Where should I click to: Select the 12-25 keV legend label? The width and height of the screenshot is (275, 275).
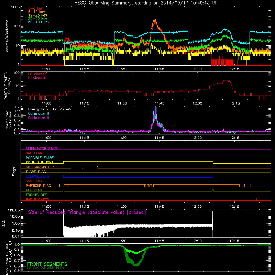point(38,15)
